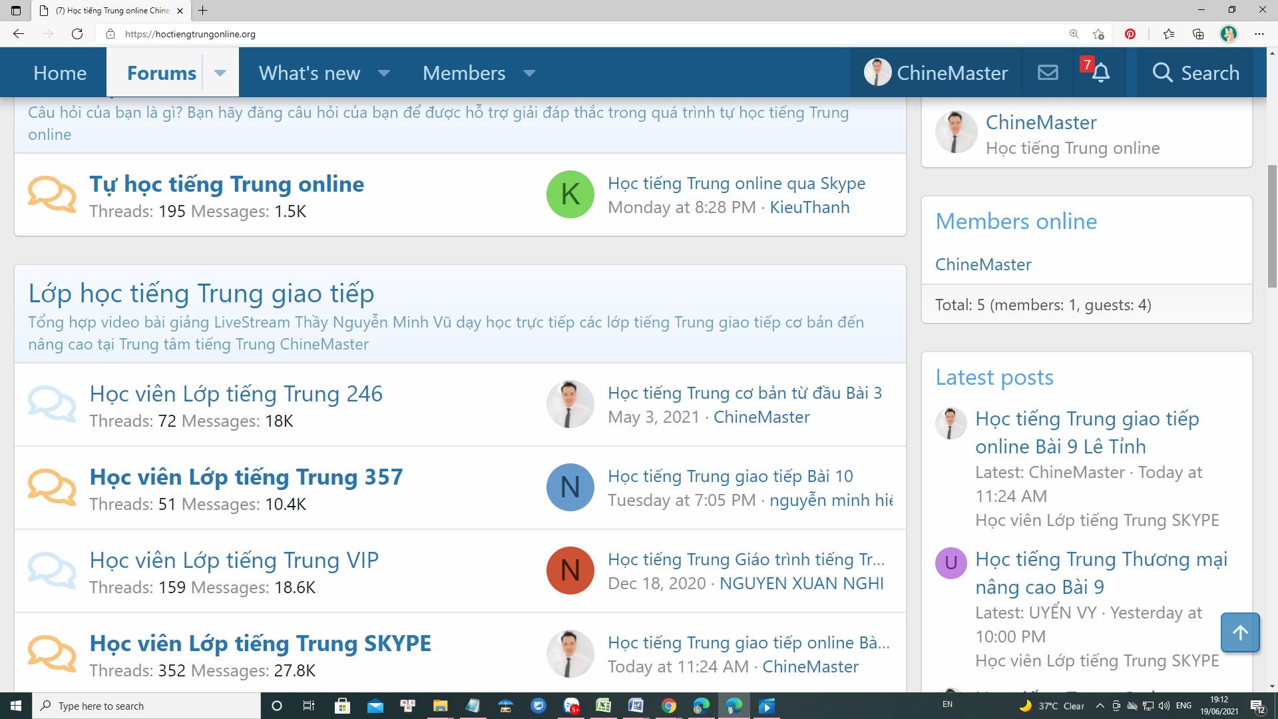Open the ChineMaster account menu

[936, 73]
